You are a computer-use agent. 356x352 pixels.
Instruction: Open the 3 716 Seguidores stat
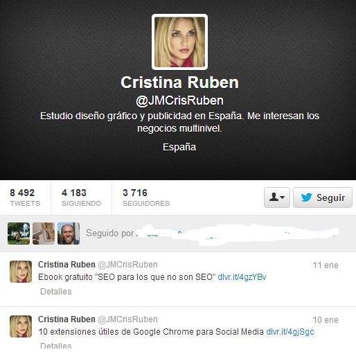click(146, 197)
